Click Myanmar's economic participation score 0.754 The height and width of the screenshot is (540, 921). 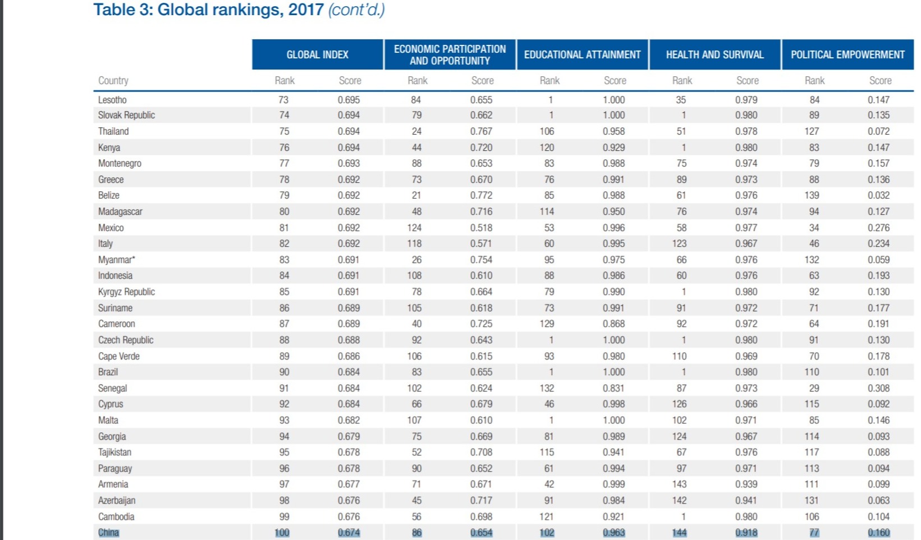[482, 260]
